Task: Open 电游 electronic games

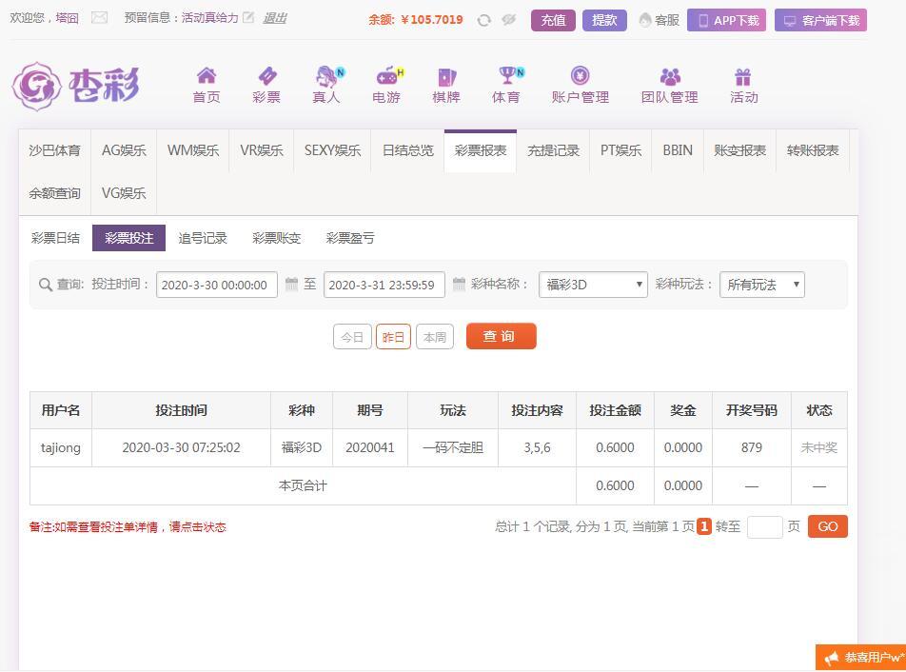Action: pos(387,86)
